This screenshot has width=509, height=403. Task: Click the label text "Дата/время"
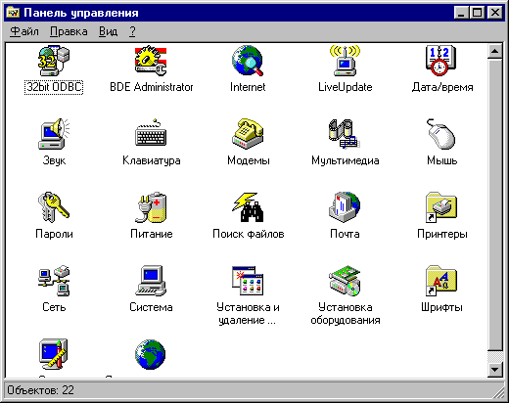coord(442,87)
